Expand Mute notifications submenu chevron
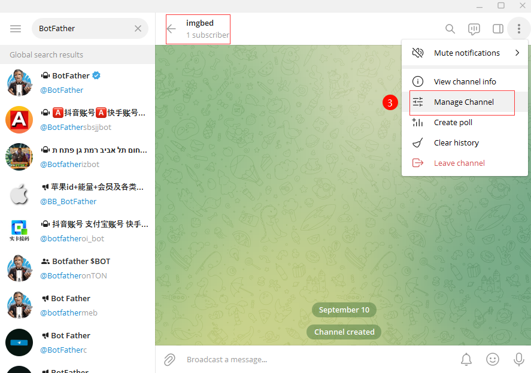Image resolution: width=531 pixels, height=373 pixels. pos(517,53)
